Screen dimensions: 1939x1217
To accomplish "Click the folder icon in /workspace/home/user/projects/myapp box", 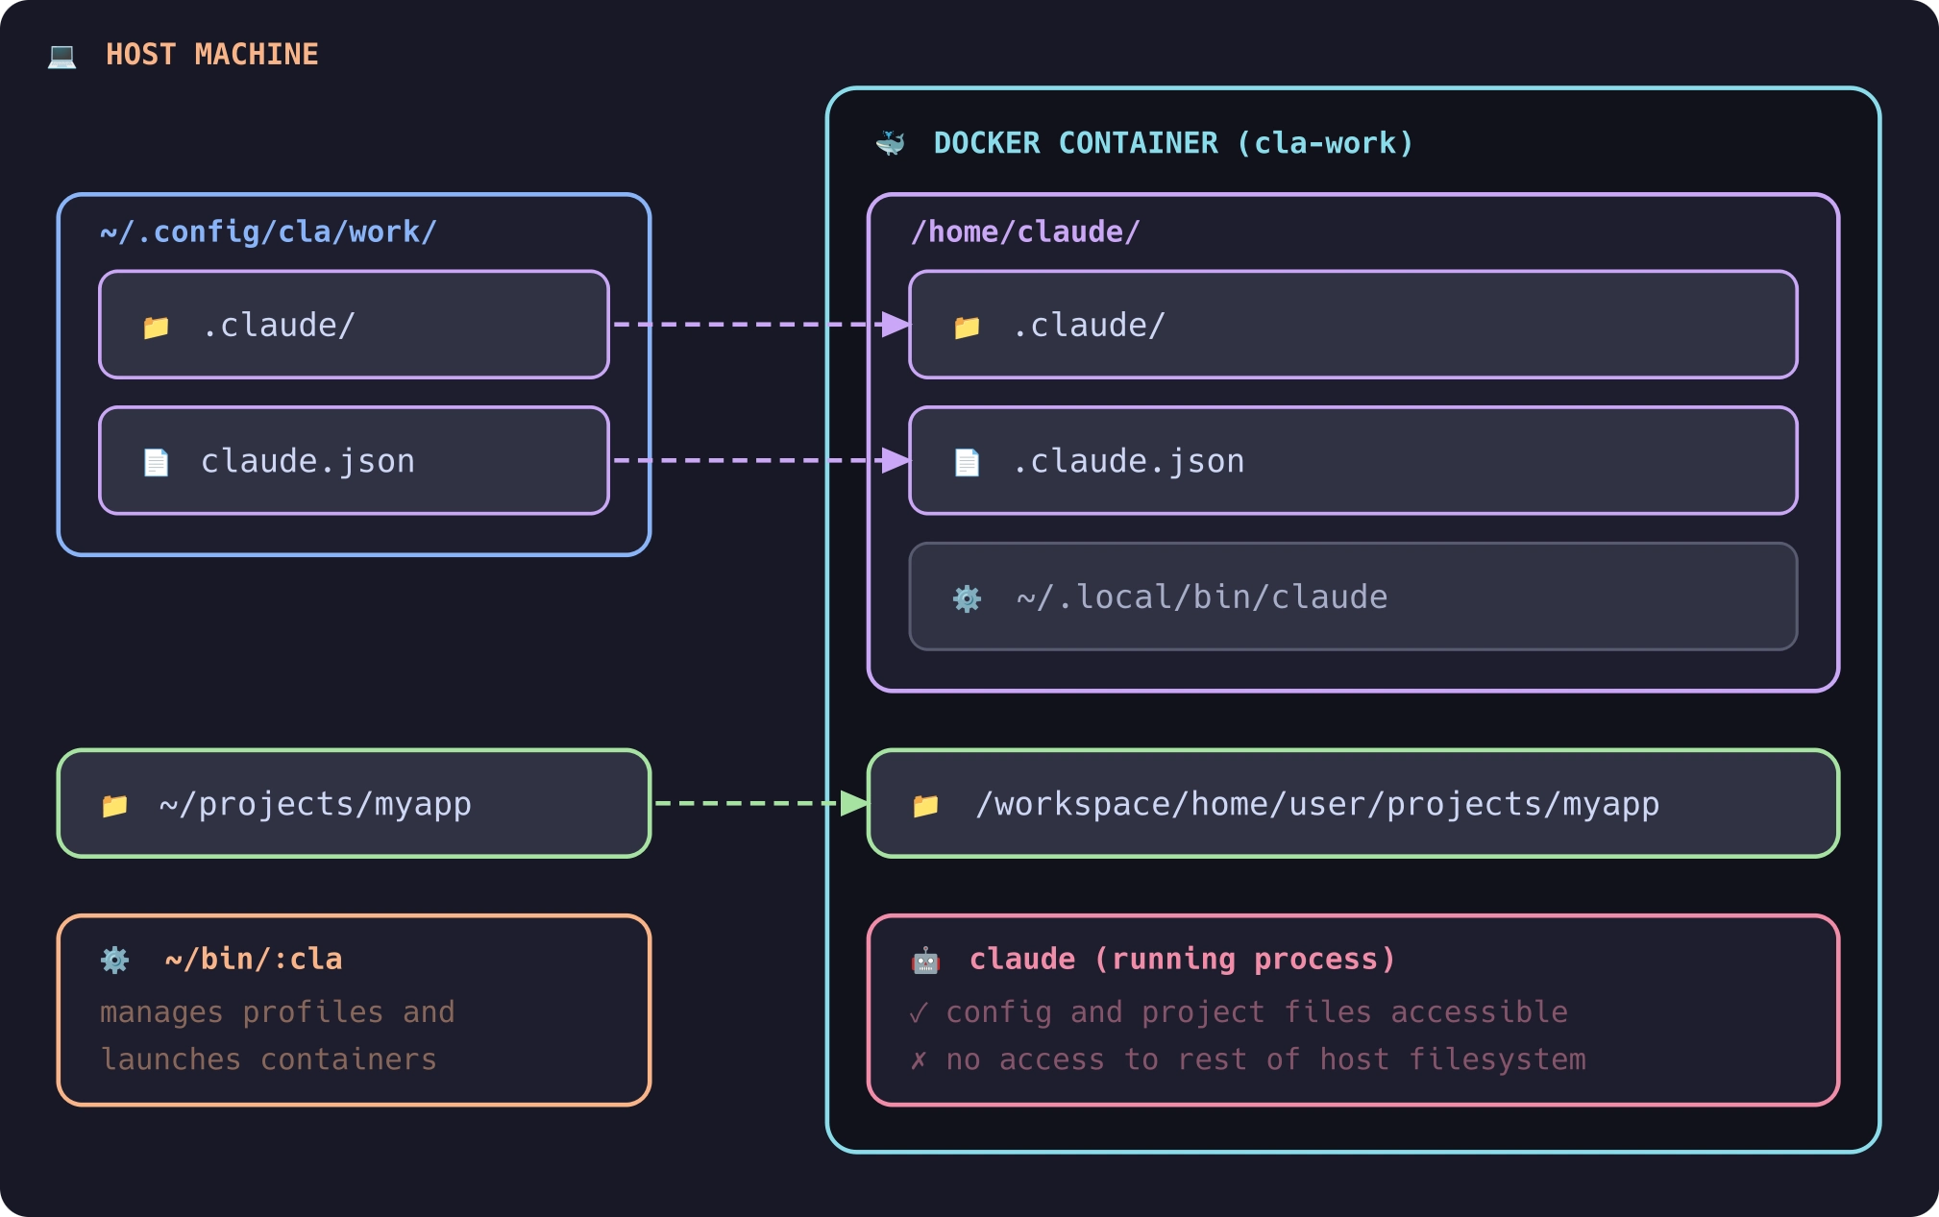I will (925, 804).
